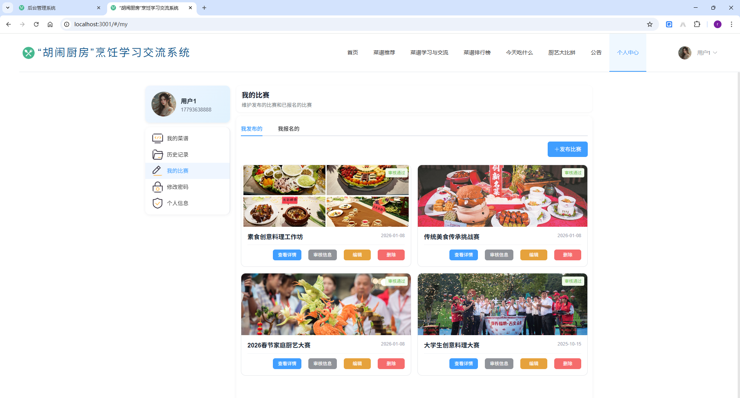The height and width of the screenshot is (398, 740).
Task: Close the 烹饪学习交流系统 browser tab
Action: pos(190,8)
